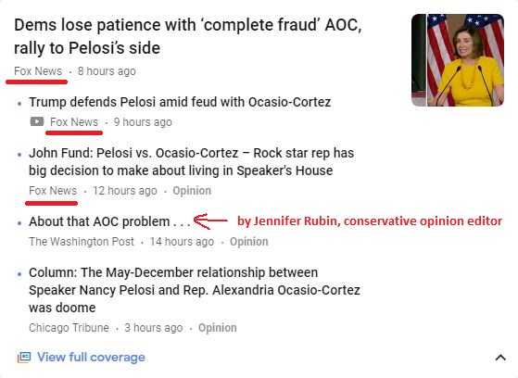
Task: Click the '8 hours ago' timestamp
Action: pos(107,71)
